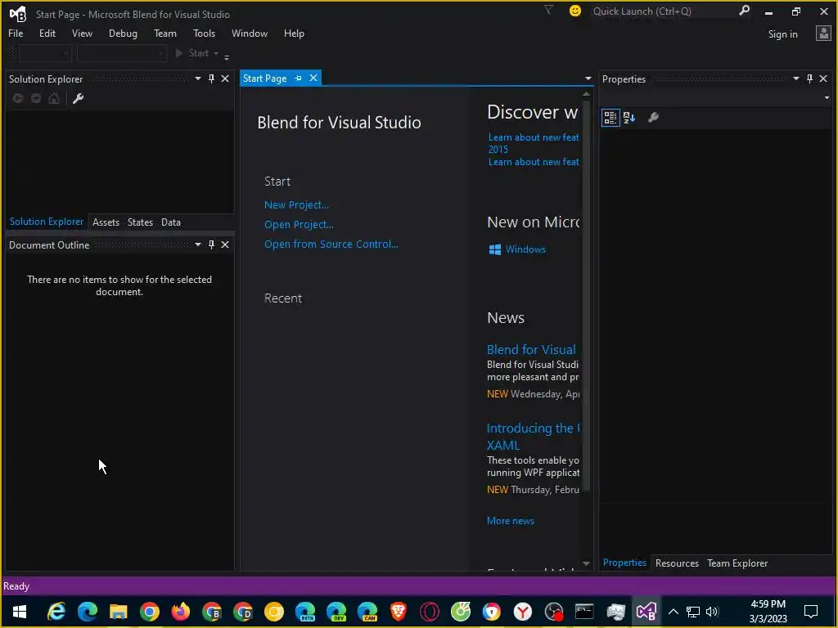This screenshot has height=628, width=838.
Task: Close the Properties panel
Action: point(823,79)
